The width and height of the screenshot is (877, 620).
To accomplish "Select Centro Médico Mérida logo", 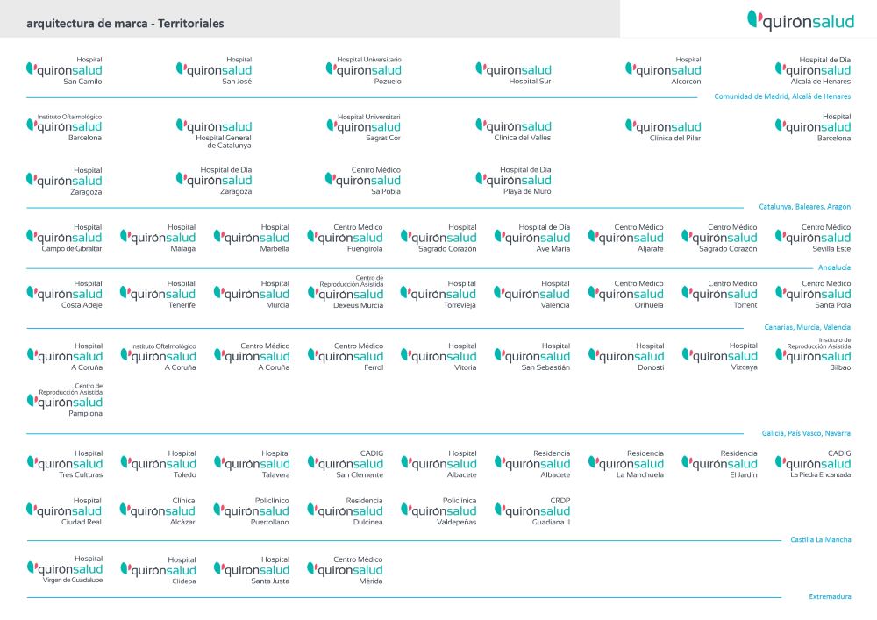I will coord(345,570).
